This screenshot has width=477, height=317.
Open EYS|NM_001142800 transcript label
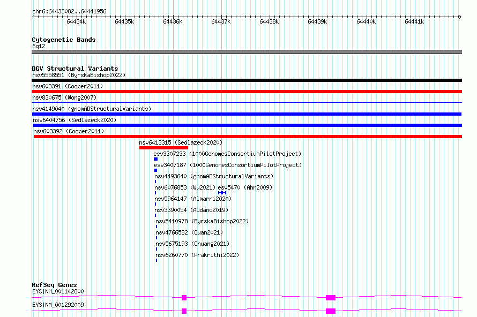58,291
